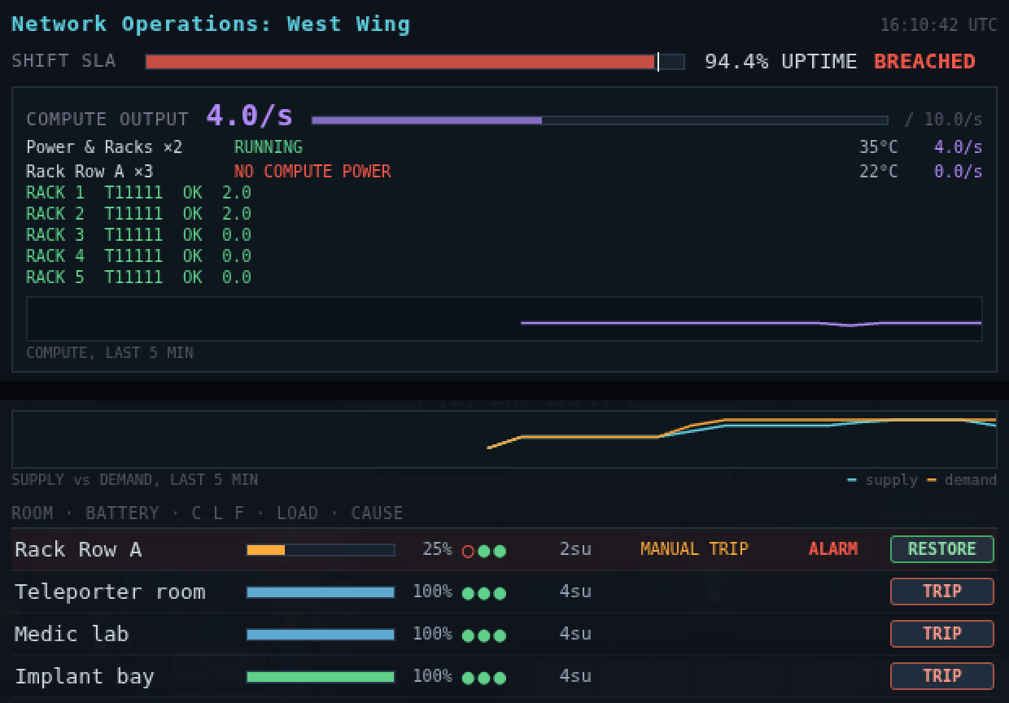
Task: Click the 35°C temperature reading
Action: tap(879, 147)
